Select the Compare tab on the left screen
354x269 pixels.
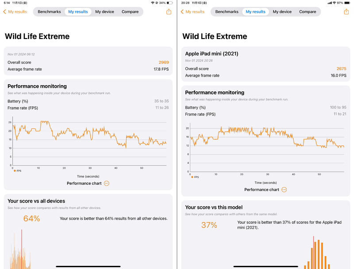click(130, 12)
